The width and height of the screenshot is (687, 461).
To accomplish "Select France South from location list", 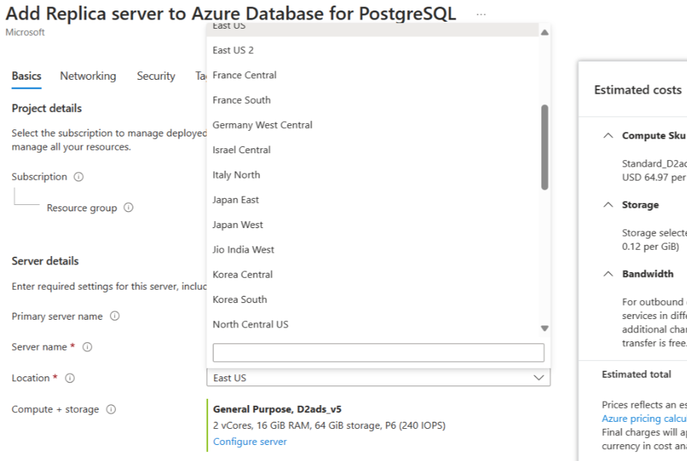I will click(x=373, y=100).
